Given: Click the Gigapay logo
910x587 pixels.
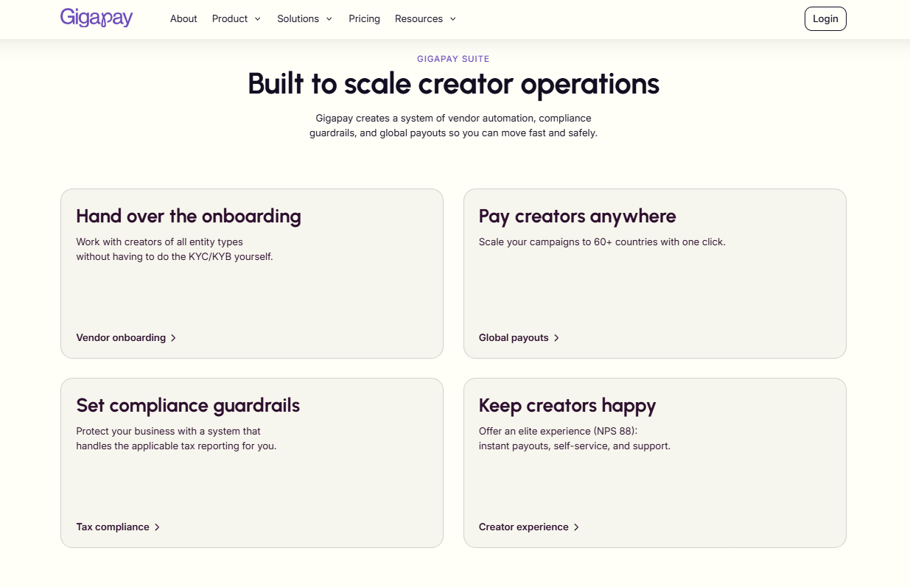Looking at the screenshot, I should (97, 18).
